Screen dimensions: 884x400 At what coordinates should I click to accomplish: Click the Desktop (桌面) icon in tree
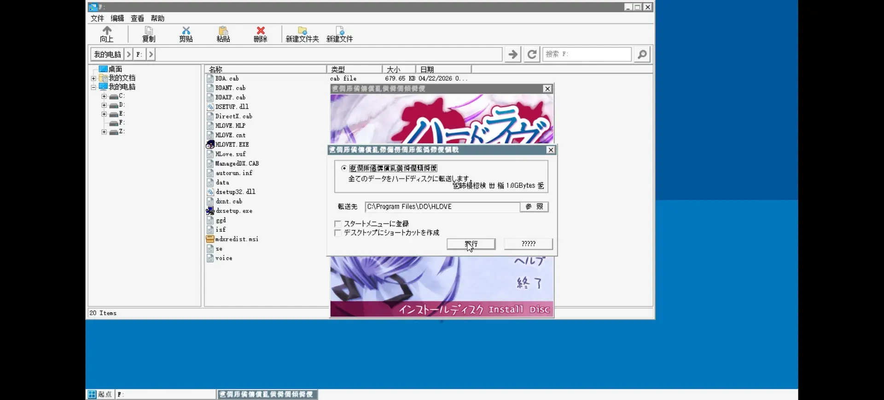pos(103,69)
